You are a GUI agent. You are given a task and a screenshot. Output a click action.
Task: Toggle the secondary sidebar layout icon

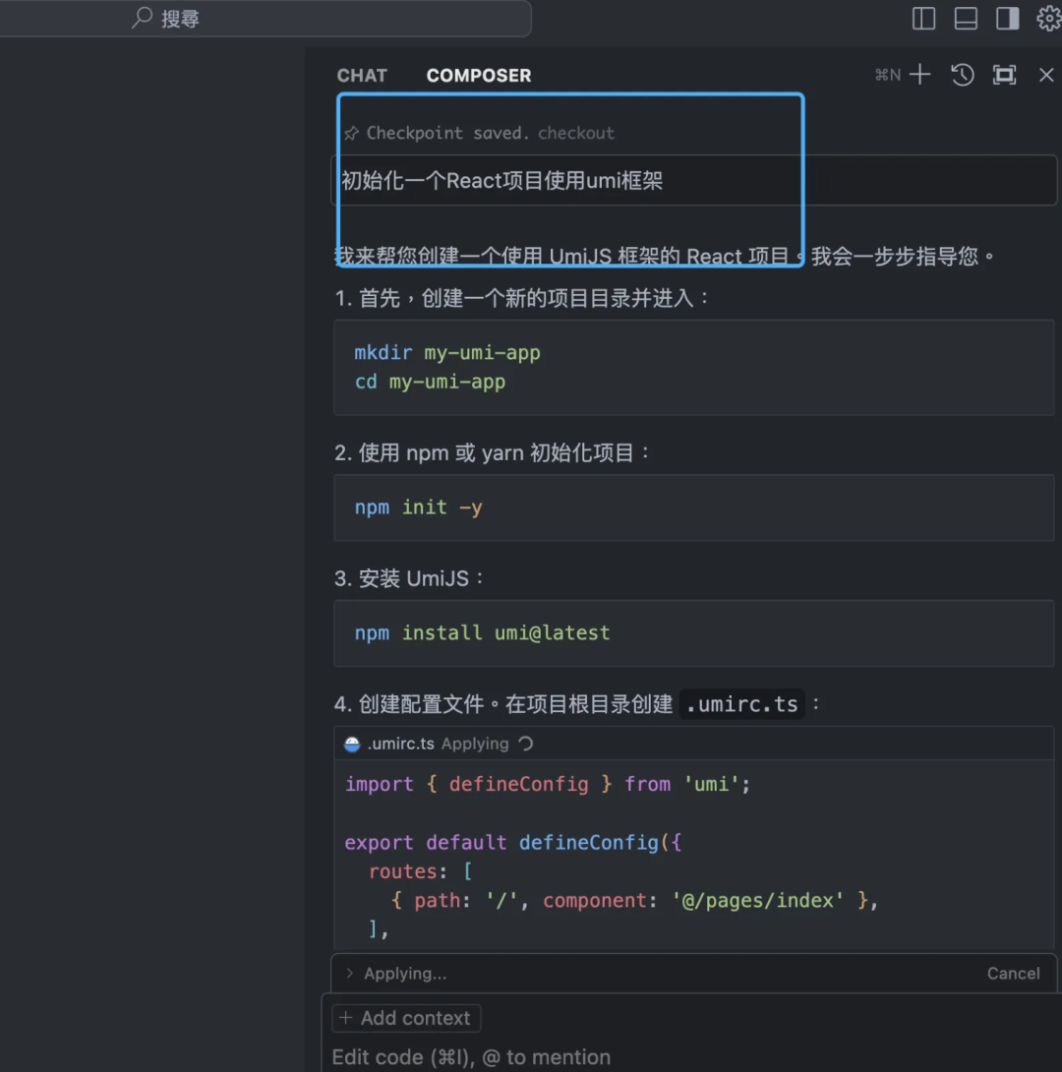pos(1007,19)
